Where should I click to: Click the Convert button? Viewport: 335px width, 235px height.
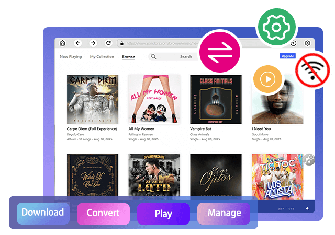pos(103,213)
